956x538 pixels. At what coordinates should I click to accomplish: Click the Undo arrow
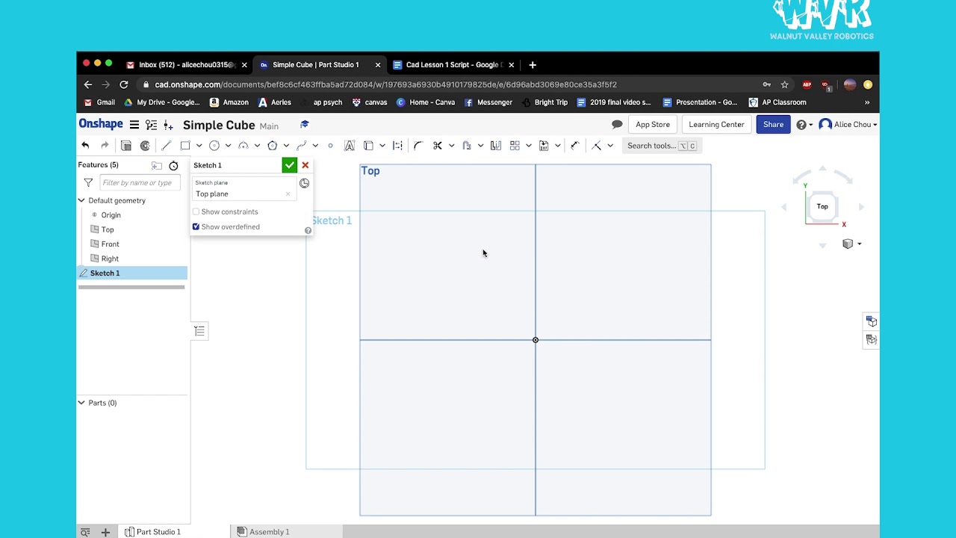point(85,146)
